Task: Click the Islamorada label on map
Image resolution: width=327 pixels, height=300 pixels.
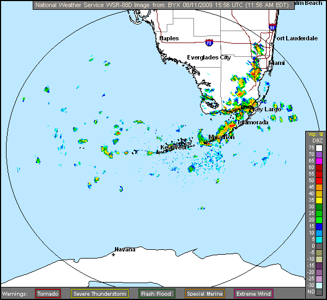Action: tap(253, 123)
